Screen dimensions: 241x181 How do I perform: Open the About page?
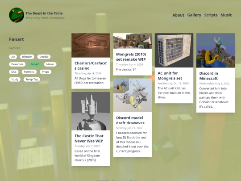[178, 15]
